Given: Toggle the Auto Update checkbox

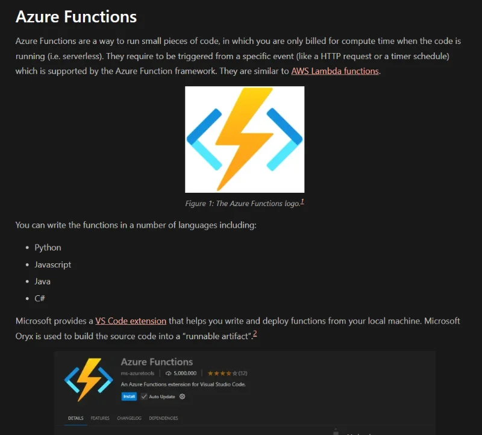Looking at the screenshot, I should point(144,396).
